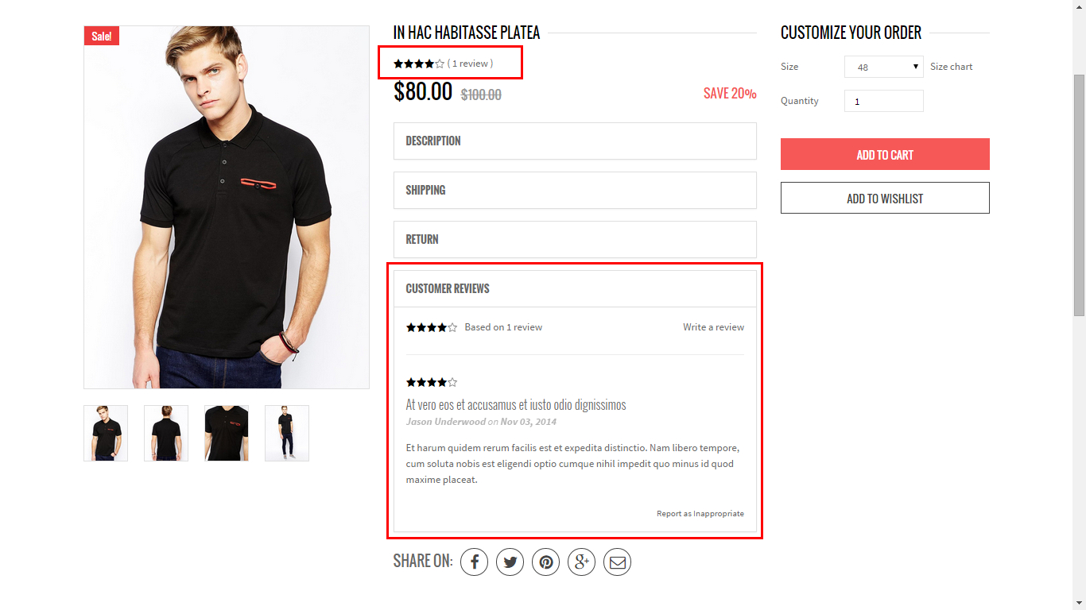Share product on Twitter icon

510,562
